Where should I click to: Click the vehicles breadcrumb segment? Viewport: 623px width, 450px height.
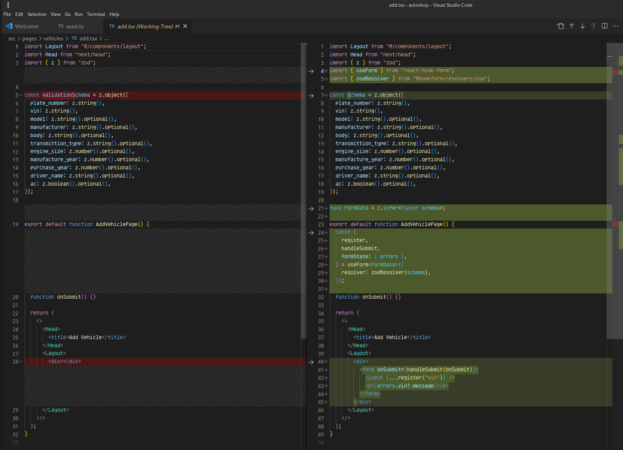coord(54,38)
